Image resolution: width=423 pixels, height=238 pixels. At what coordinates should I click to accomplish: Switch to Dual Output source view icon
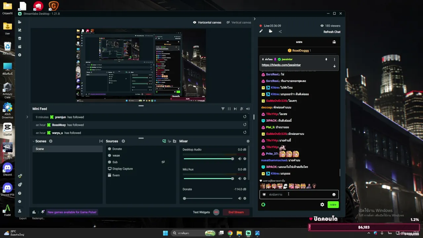(164, 141)
